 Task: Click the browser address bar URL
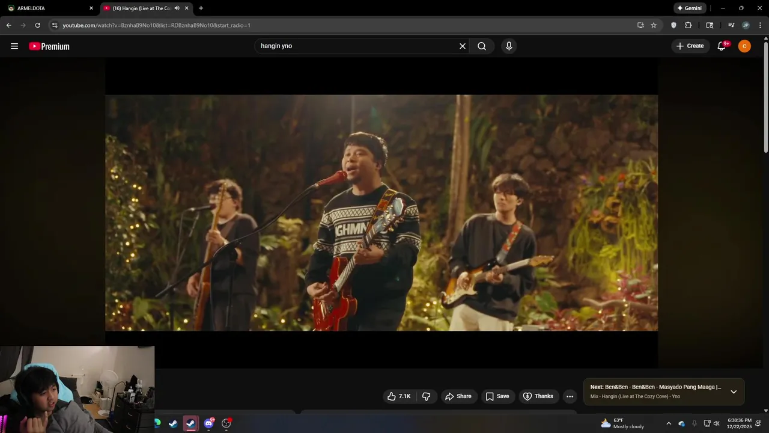[x=156, y=25]
